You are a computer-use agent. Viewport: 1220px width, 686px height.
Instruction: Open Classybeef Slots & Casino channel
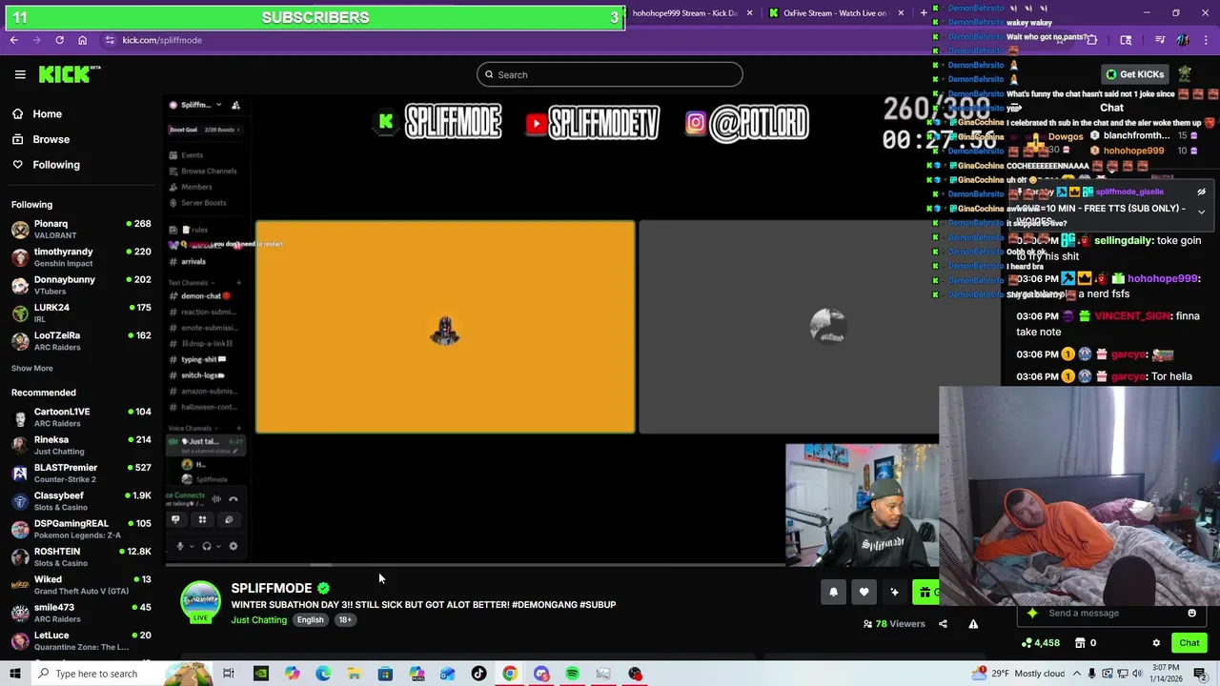pos(81,501)
